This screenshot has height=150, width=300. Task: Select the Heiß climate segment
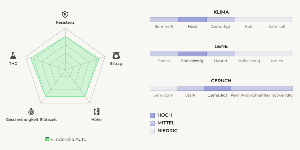click(192, 19)
